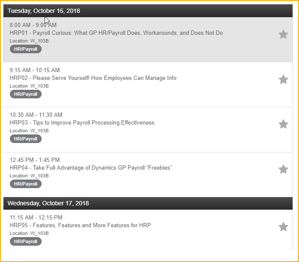
Task: Collapse the Tuesday, October 16 header
Action: pyautogui.click(x=148, y=11)
